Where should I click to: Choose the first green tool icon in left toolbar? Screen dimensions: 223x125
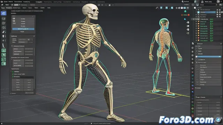click(x=3, y=50)
